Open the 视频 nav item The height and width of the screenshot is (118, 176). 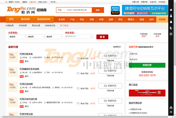click(x=142, y=20)
